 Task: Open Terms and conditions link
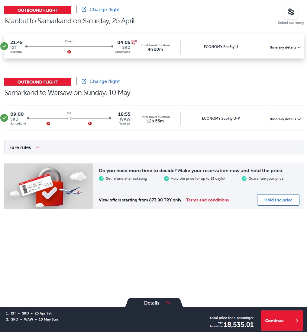(x=207, y=200)
